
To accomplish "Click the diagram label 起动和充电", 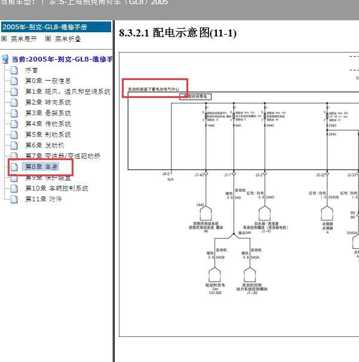I will click(215, 285).
